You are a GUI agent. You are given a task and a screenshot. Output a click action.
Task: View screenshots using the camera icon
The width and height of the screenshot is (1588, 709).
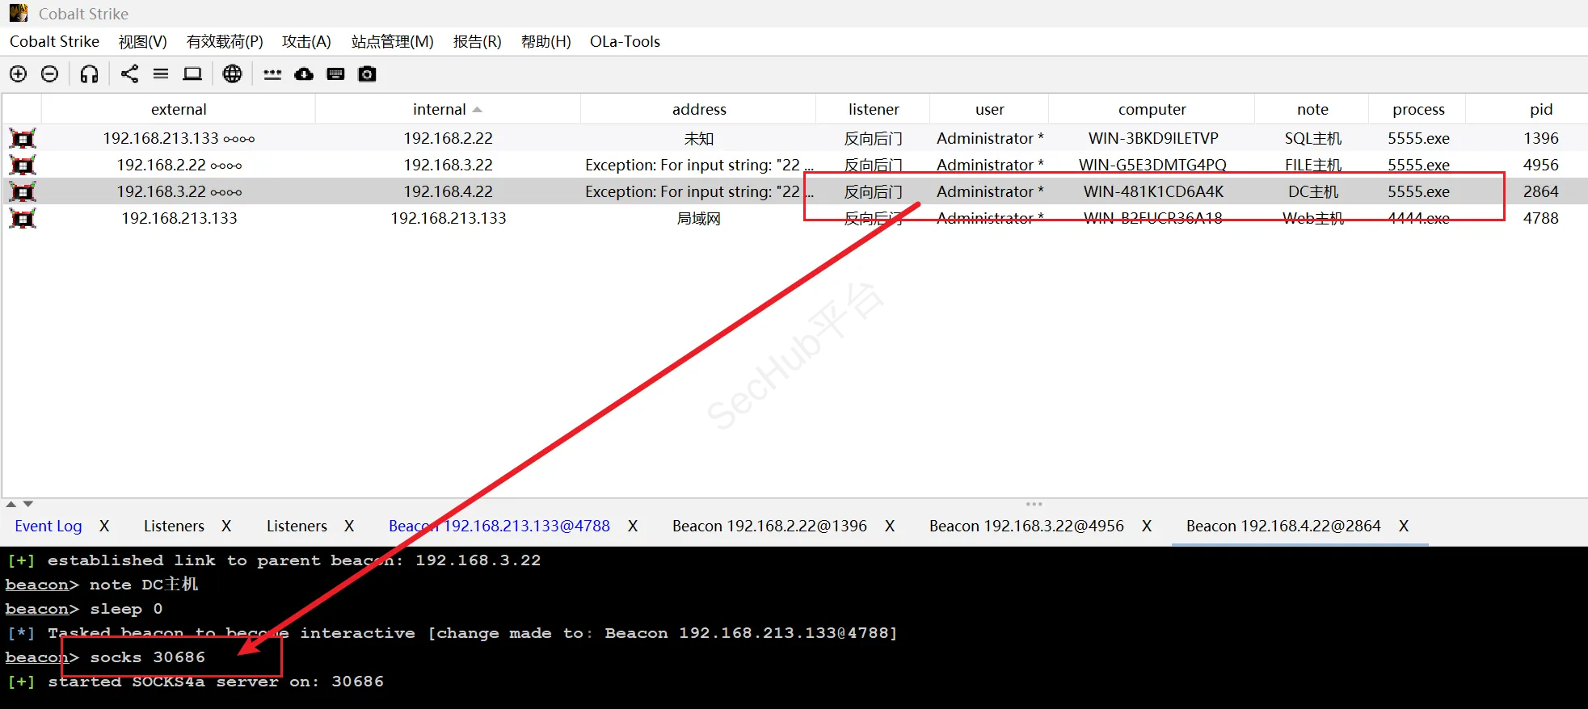coord(367,74)
